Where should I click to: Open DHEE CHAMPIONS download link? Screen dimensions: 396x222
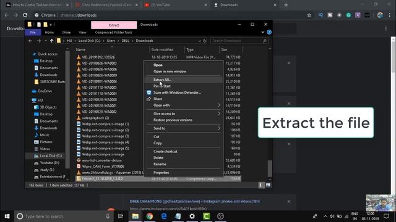pos(195,202)
